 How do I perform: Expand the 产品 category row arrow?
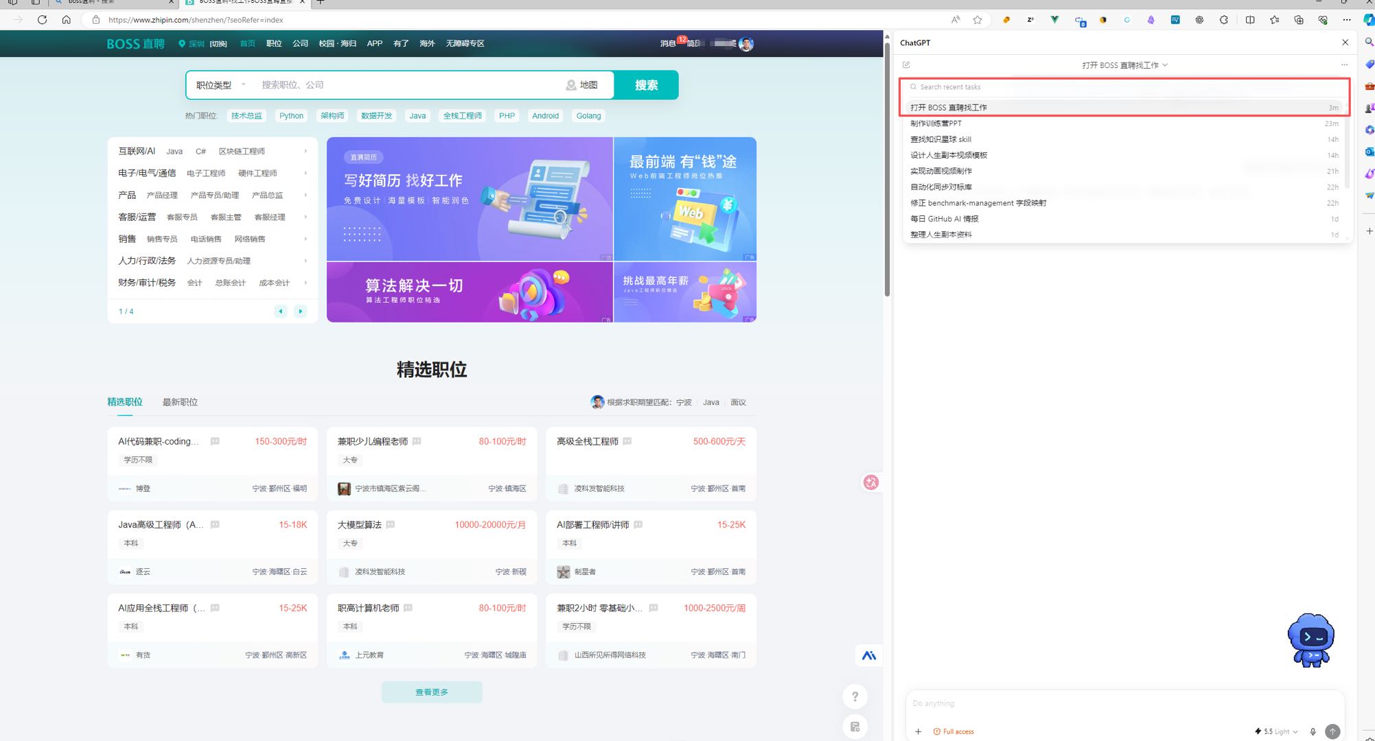305,195
